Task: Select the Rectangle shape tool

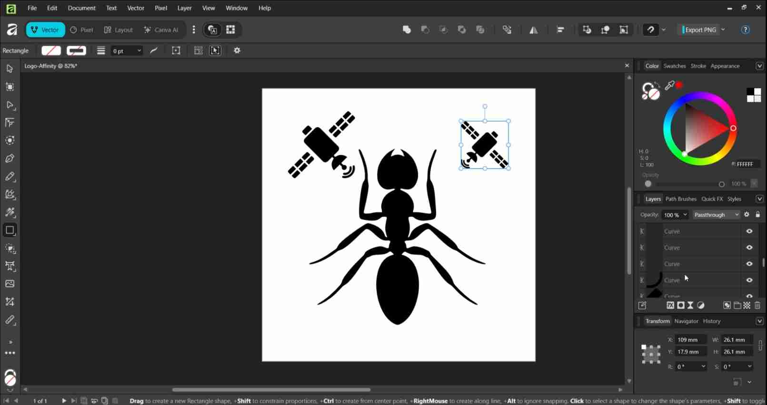Action: coord(10,231)
